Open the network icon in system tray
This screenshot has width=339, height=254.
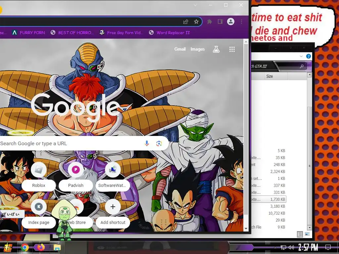283,247
